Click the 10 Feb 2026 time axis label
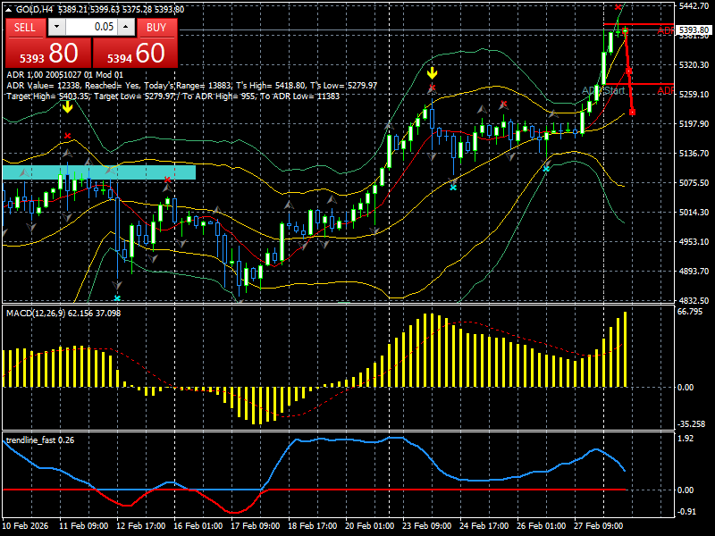715x536 pixels. [25, 526]
